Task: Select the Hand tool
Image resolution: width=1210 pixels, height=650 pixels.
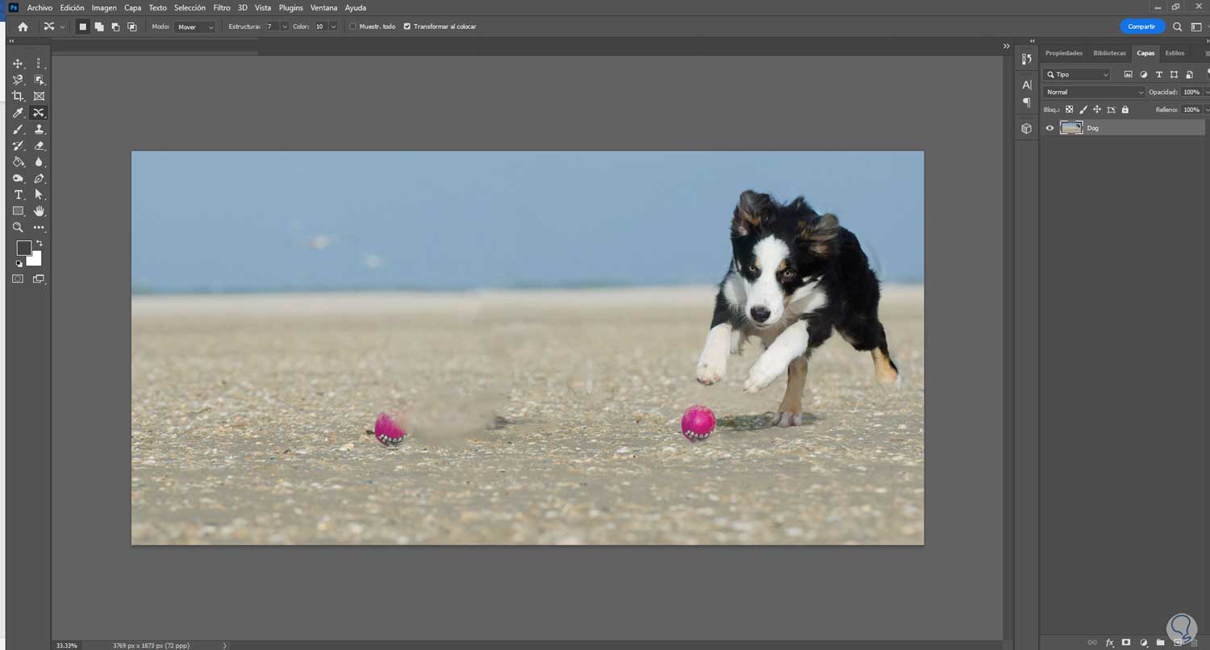Action: [39, 211]
